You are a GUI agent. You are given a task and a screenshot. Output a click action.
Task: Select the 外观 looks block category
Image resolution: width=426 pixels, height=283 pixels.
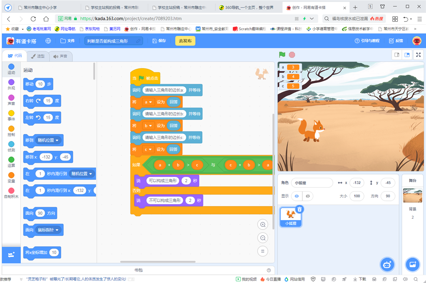[x=11, y=84]
